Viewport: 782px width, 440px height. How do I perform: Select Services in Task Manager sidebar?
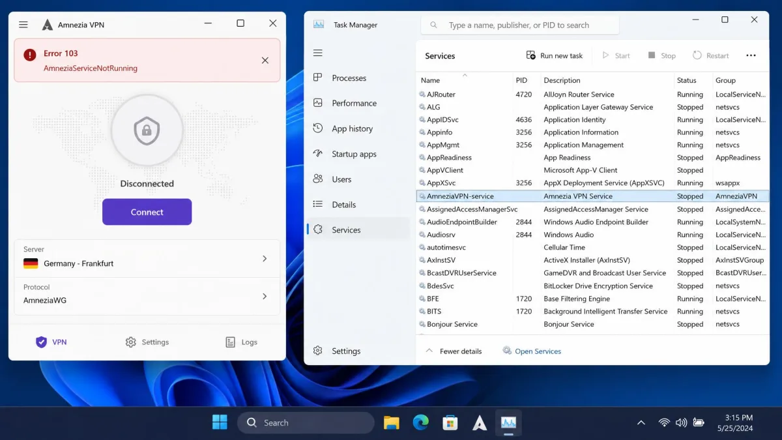pos(357,229)
